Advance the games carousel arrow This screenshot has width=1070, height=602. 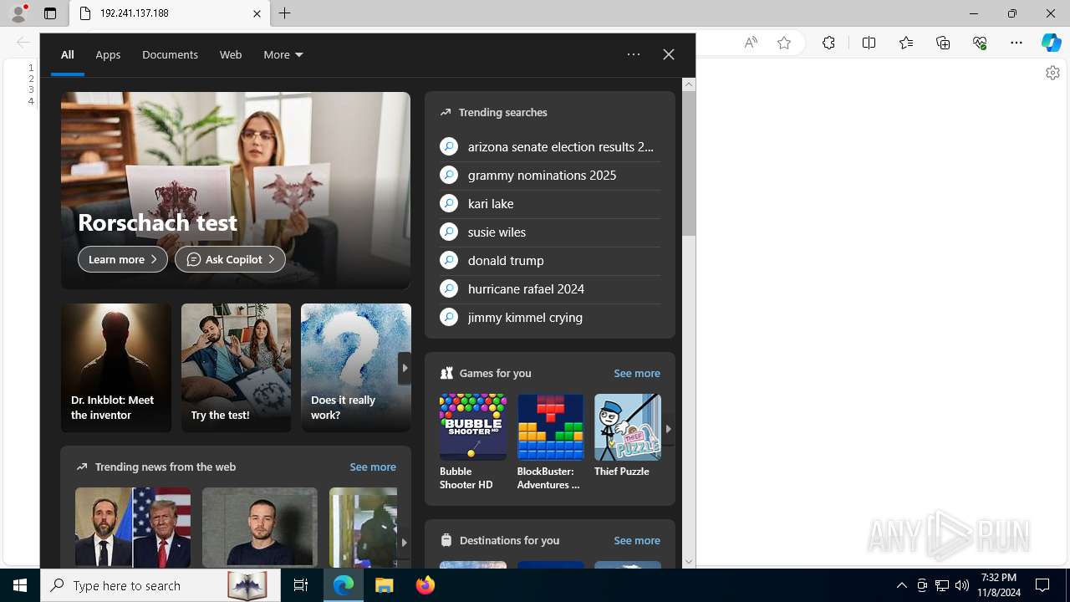pos(668,428)
